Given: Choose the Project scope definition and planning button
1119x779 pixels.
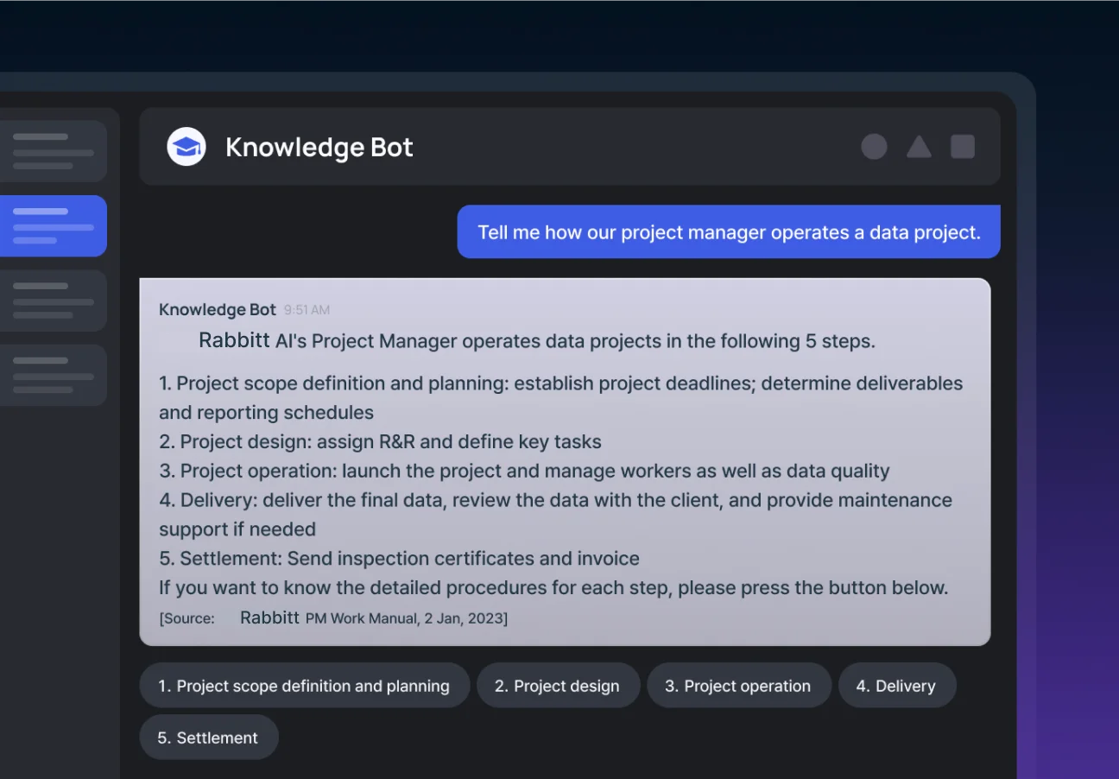Looking at the screenshot, I should (x=304, y=686).
